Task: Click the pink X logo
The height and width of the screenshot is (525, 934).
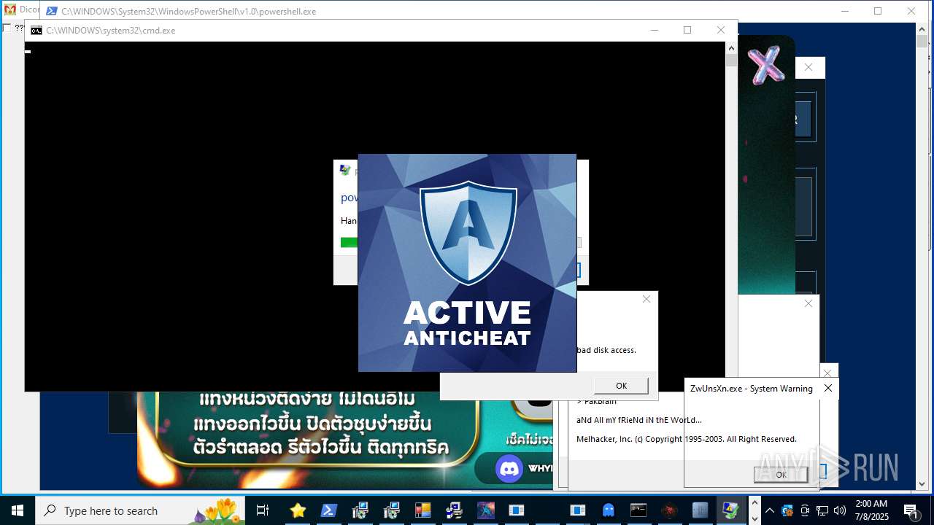Action: 765,65
